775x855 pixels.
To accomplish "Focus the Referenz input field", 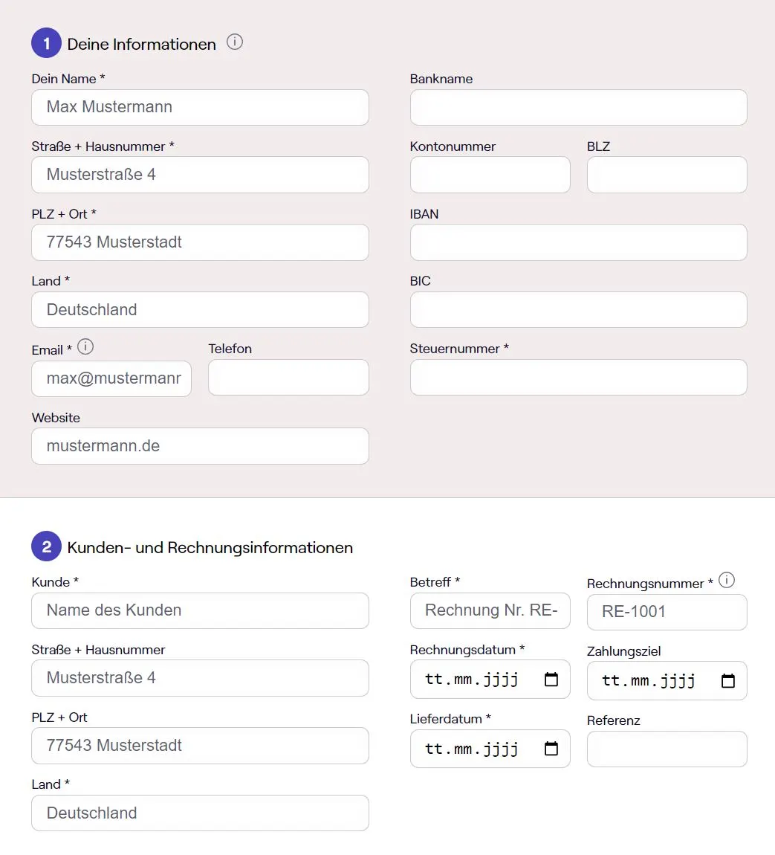I will 667,749.
